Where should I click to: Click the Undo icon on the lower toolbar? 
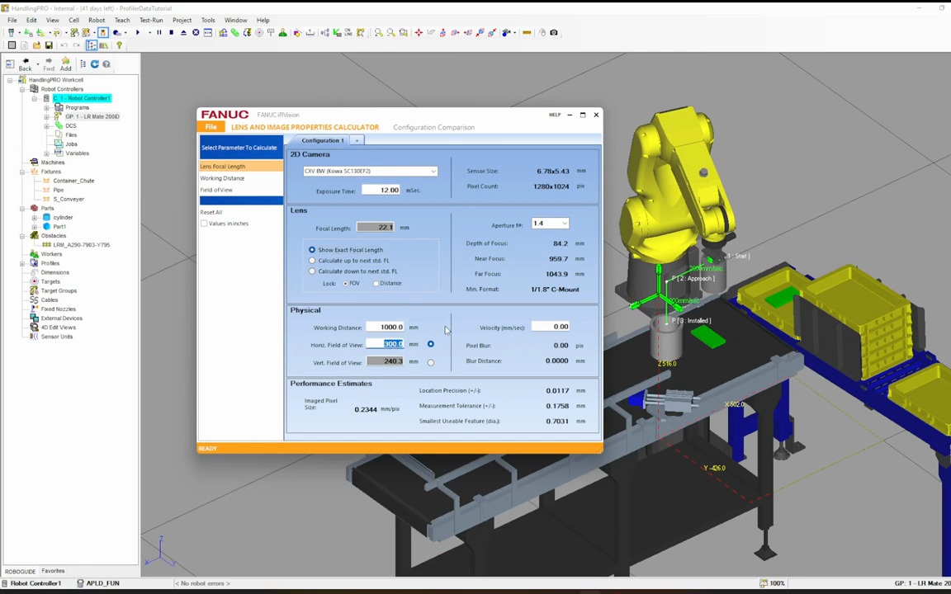(64, 45)
